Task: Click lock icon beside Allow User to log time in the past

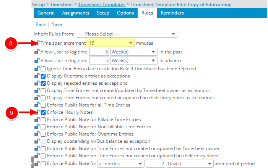Action: pyautogui.click(x=37, y=52)
